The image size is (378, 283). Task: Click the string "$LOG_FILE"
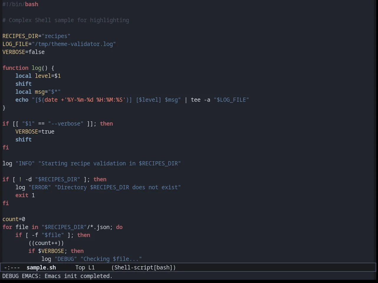click(x=231, y=100)
